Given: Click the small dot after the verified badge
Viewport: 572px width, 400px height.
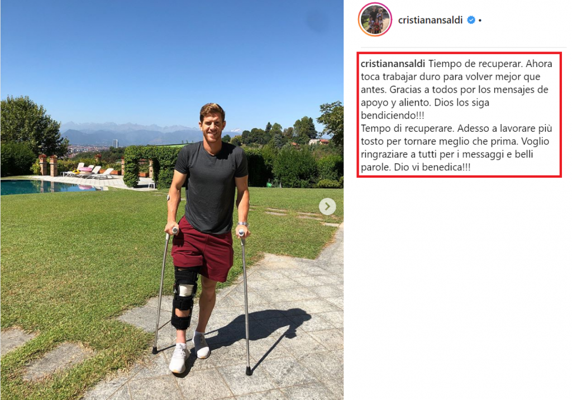Looking at the screenshot, I should [480, 21].
